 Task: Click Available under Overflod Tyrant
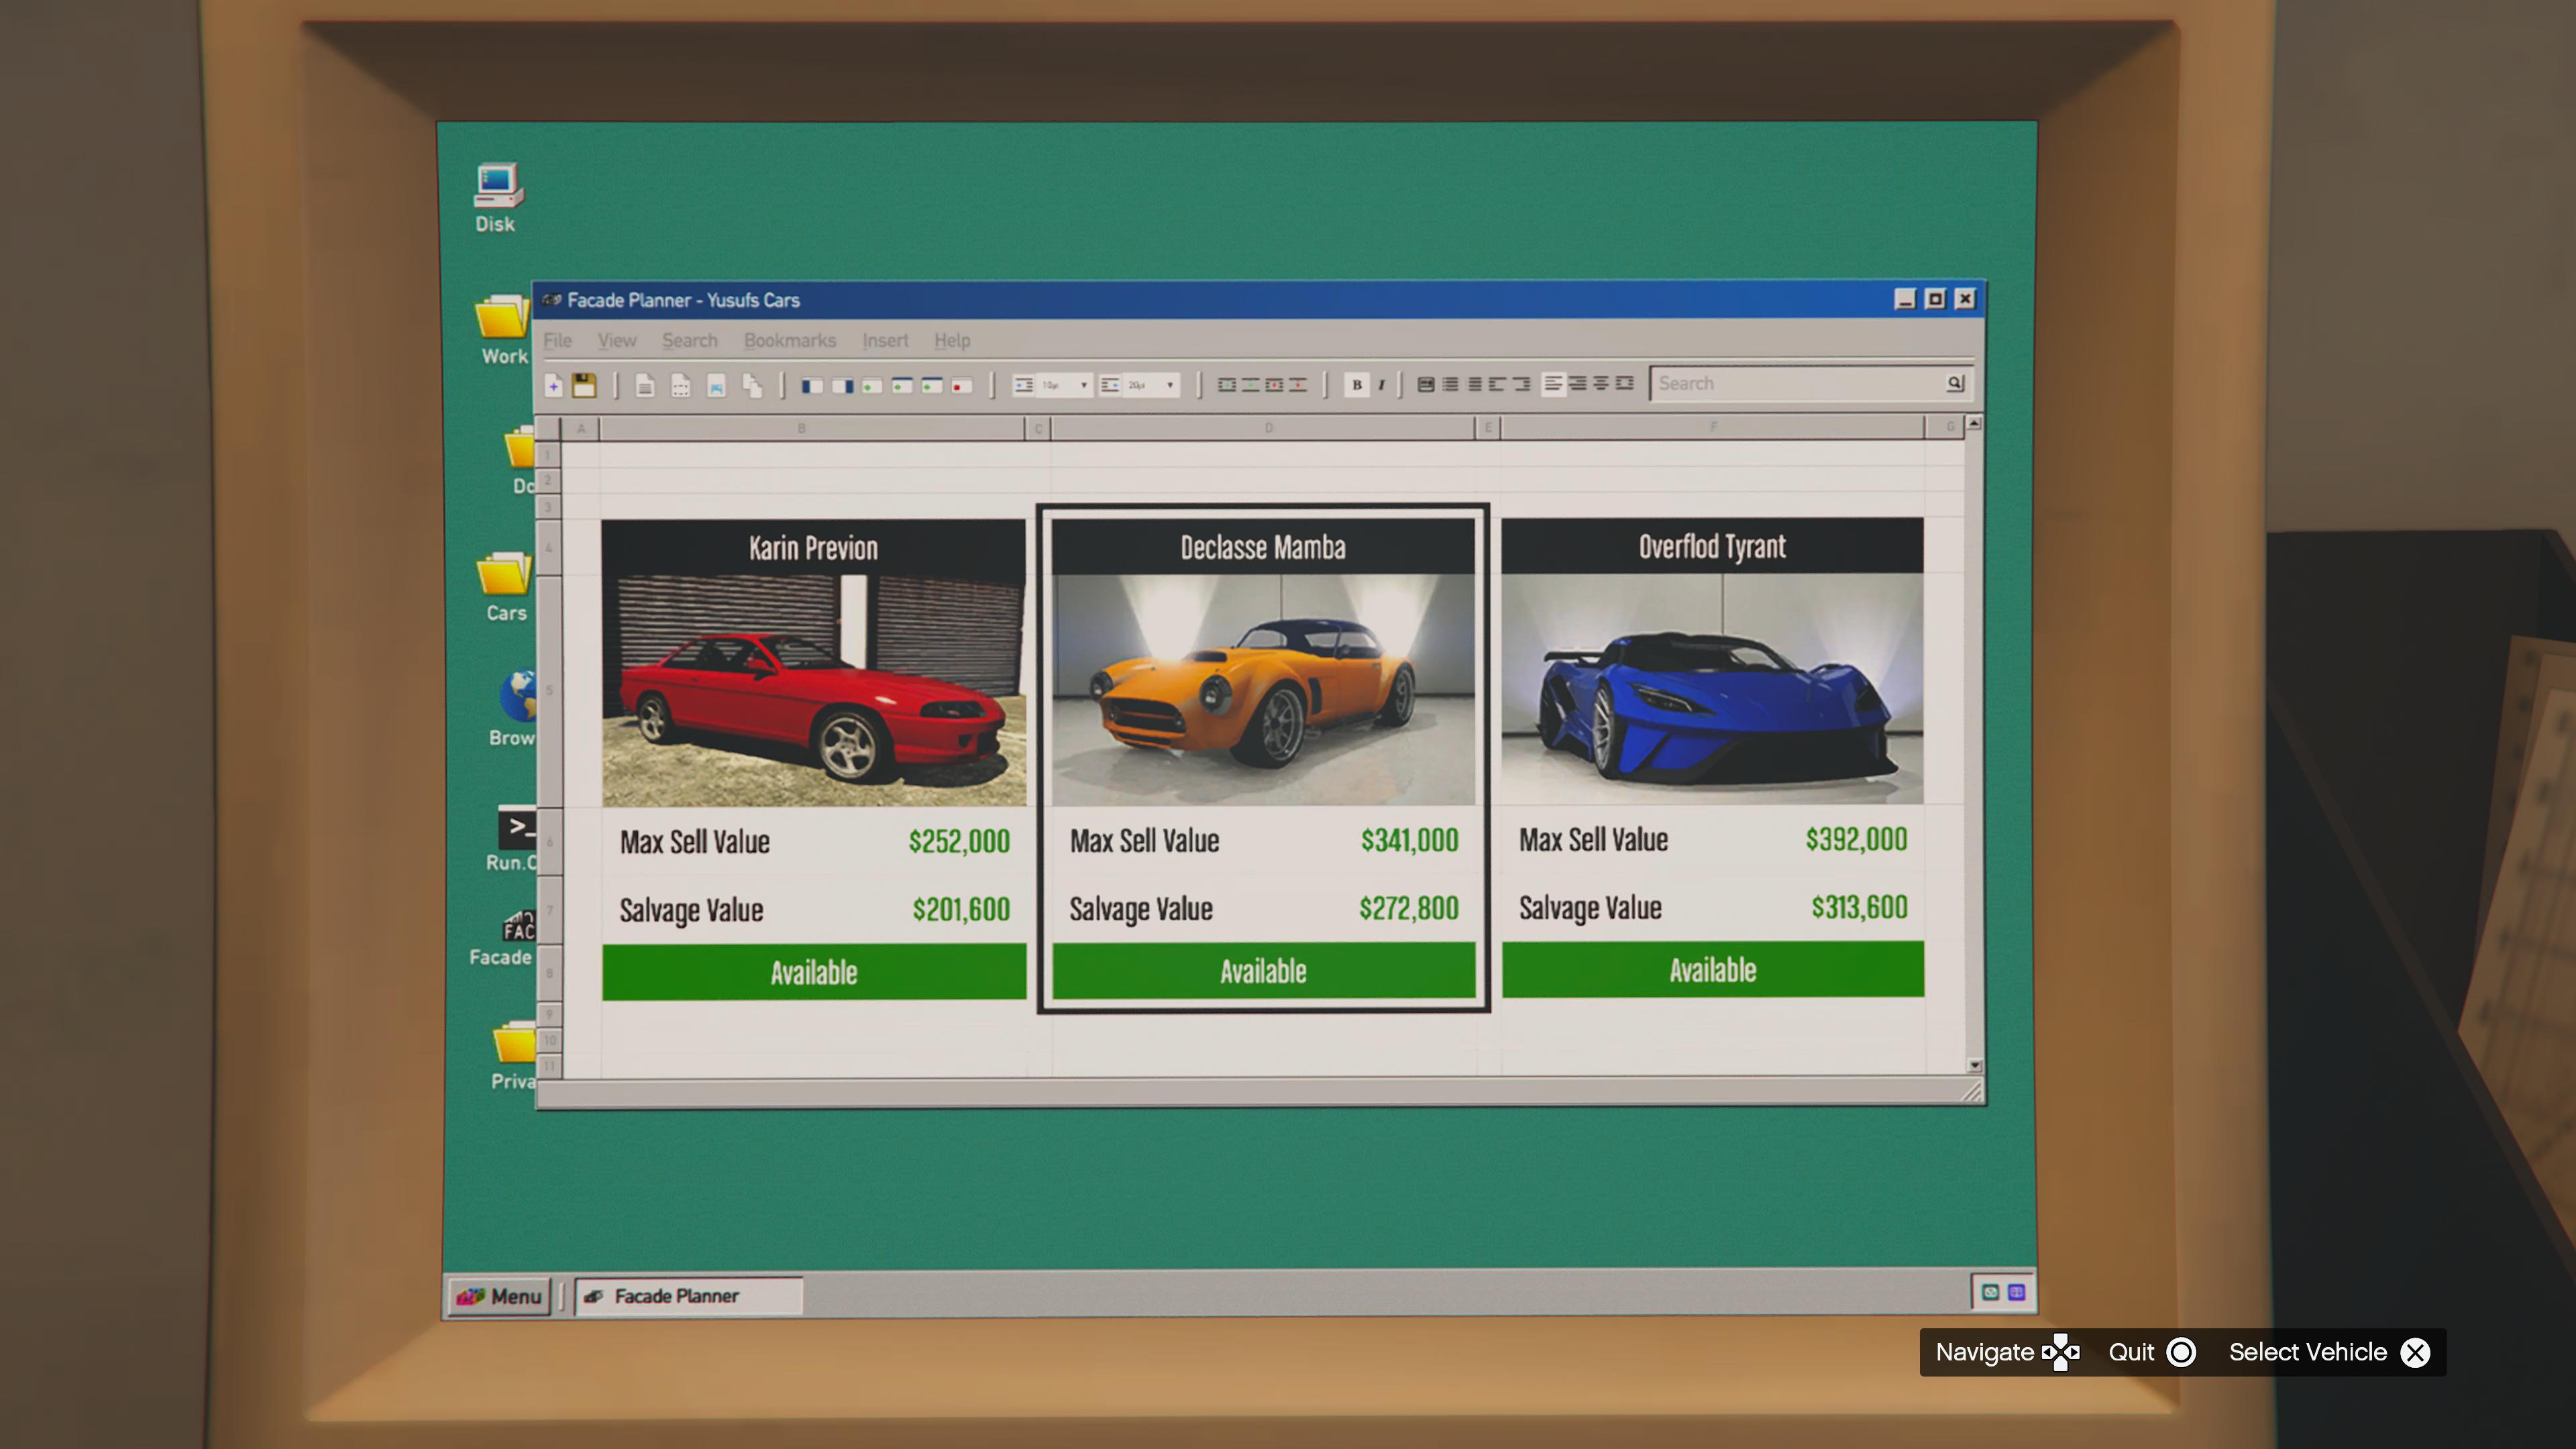click(x=1712, y=970)
